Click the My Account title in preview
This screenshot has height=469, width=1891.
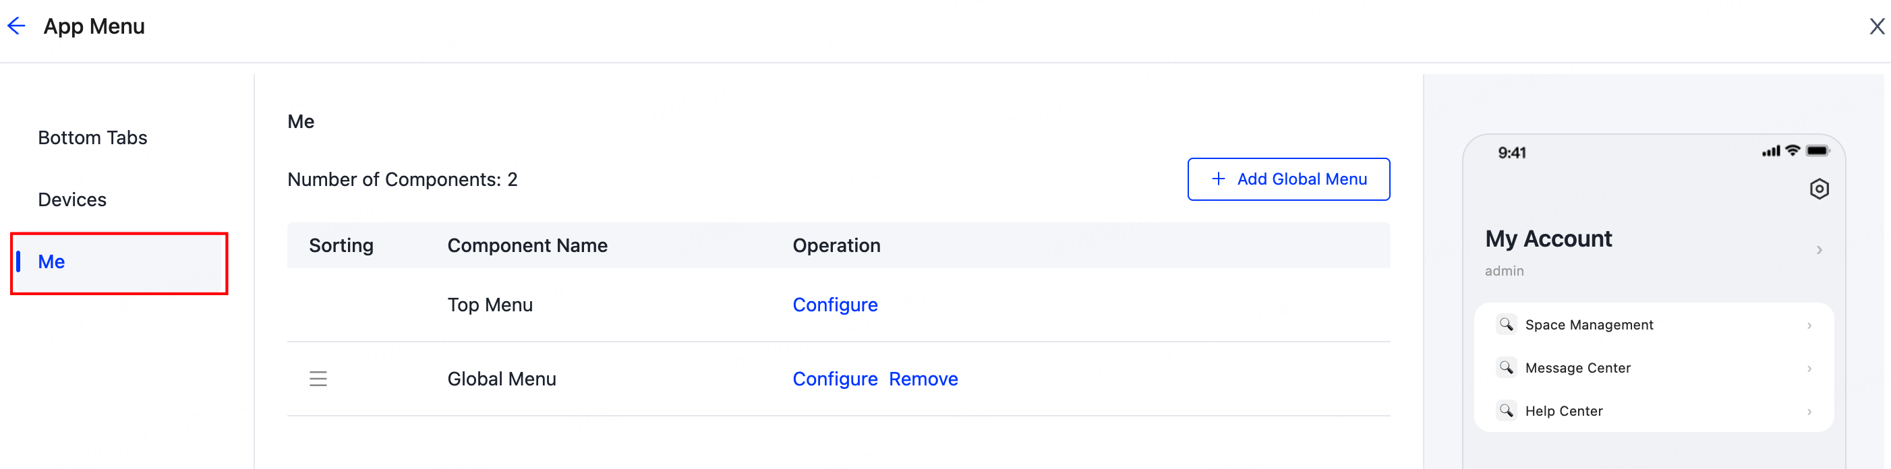pyautogui.click(x=1548, y=239)
